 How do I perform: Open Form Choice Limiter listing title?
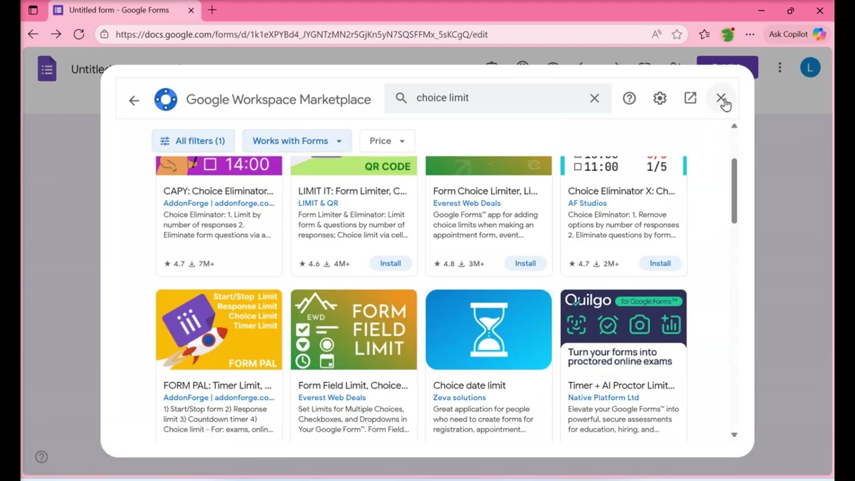tap(486, 191)
